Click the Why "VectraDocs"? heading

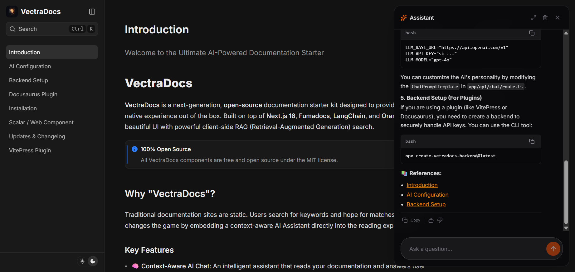tap(170, 194)
